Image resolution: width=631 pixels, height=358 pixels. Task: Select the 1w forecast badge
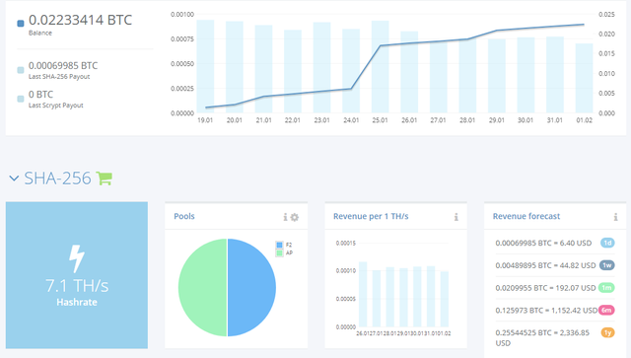pyautogui.click(x=607, y=265)
